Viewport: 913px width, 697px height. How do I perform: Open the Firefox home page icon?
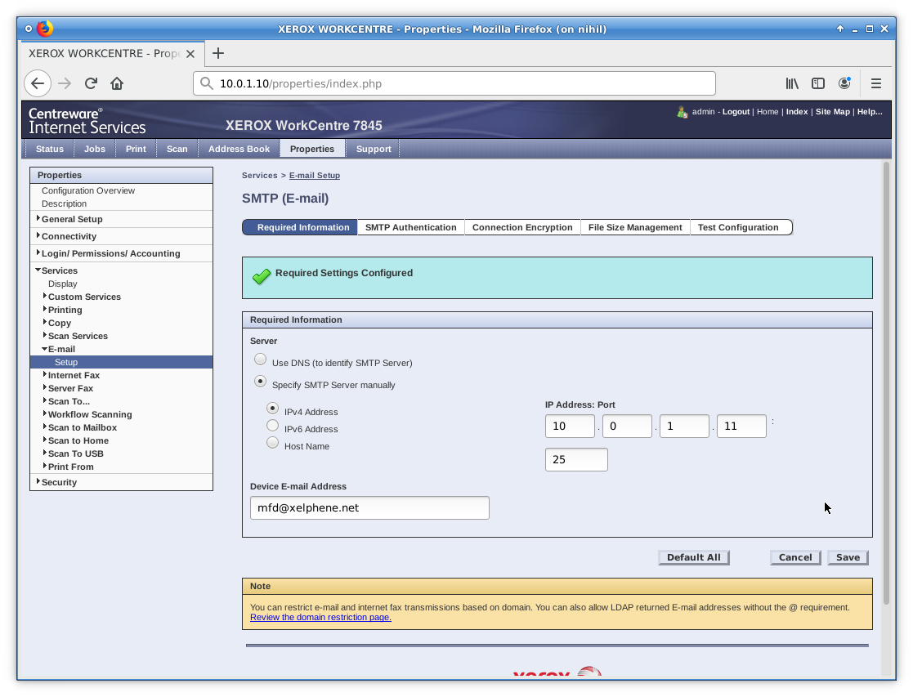click(117, 83)
